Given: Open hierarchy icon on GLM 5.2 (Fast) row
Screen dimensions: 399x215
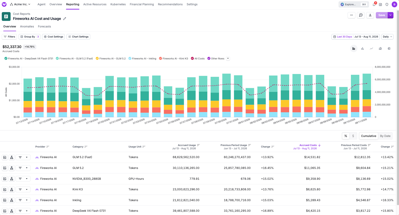Looking at the screenshot, I should point(12,157).
